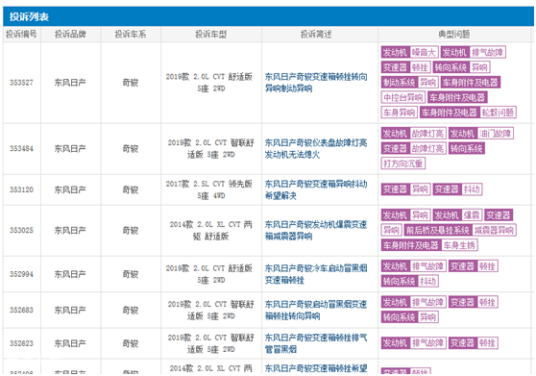This screenshot has height=376, width=536.
Task: Click the 中控台异响 tag
Action: (x=403, y=97)
